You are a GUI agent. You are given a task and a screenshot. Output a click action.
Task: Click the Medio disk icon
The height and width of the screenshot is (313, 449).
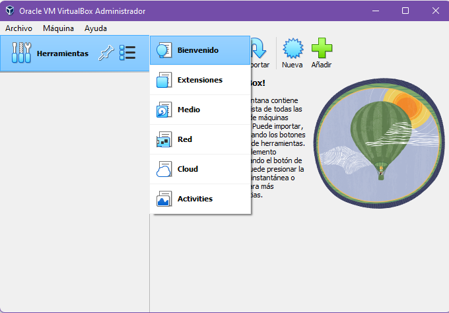pos(164,110)
